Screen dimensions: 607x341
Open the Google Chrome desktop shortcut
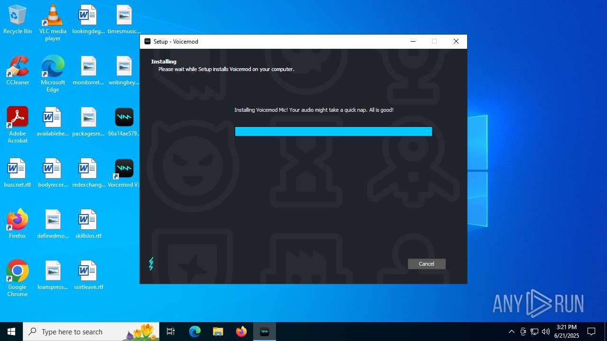pos(18,278)
